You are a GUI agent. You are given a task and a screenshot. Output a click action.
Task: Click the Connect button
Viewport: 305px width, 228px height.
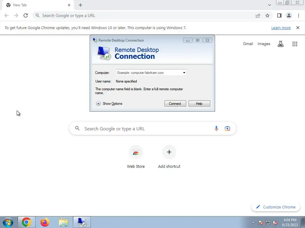tap(175, 104)
